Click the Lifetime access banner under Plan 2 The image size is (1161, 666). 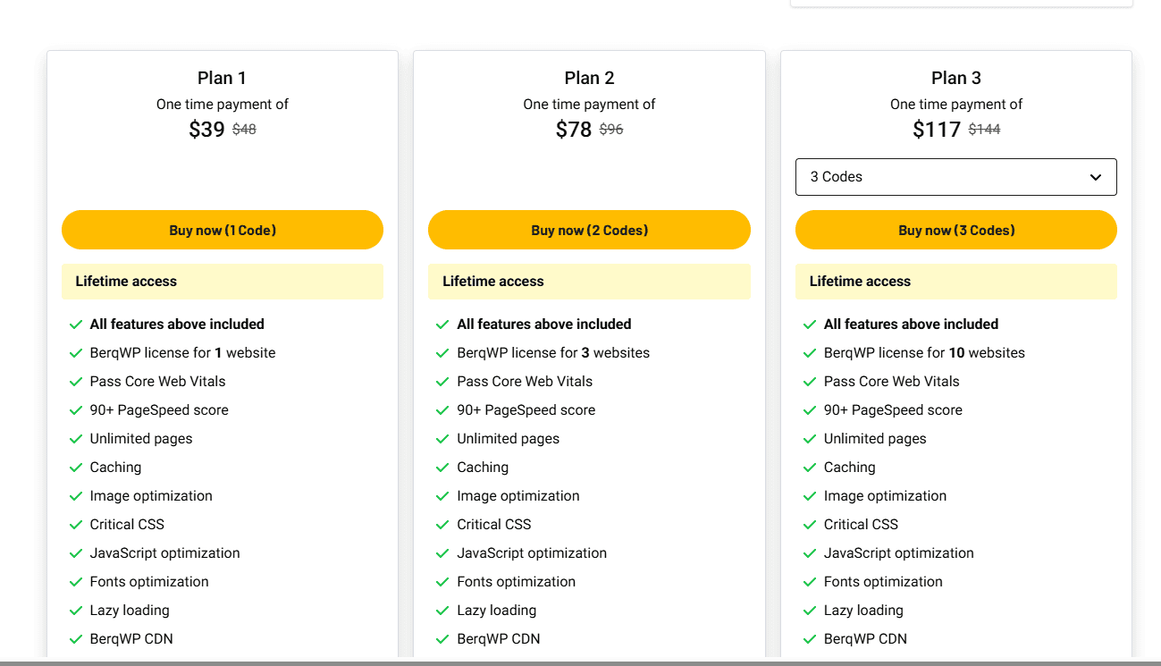[589, 281]
